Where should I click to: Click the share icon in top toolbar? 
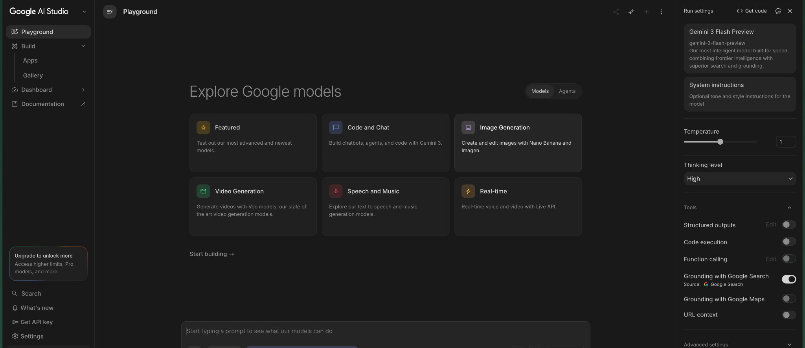pos(616,12)
